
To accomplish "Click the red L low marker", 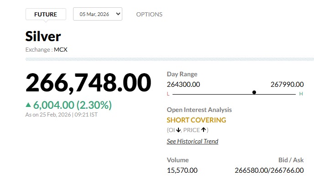I will coord(168,94).
